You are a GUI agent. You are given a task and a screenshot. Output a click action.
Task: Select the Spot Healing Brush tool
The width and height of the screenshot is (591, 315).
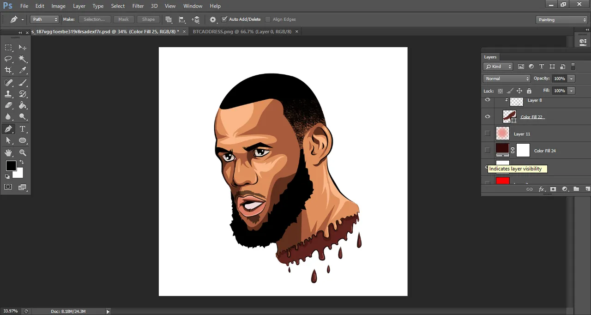click(8, 83)
